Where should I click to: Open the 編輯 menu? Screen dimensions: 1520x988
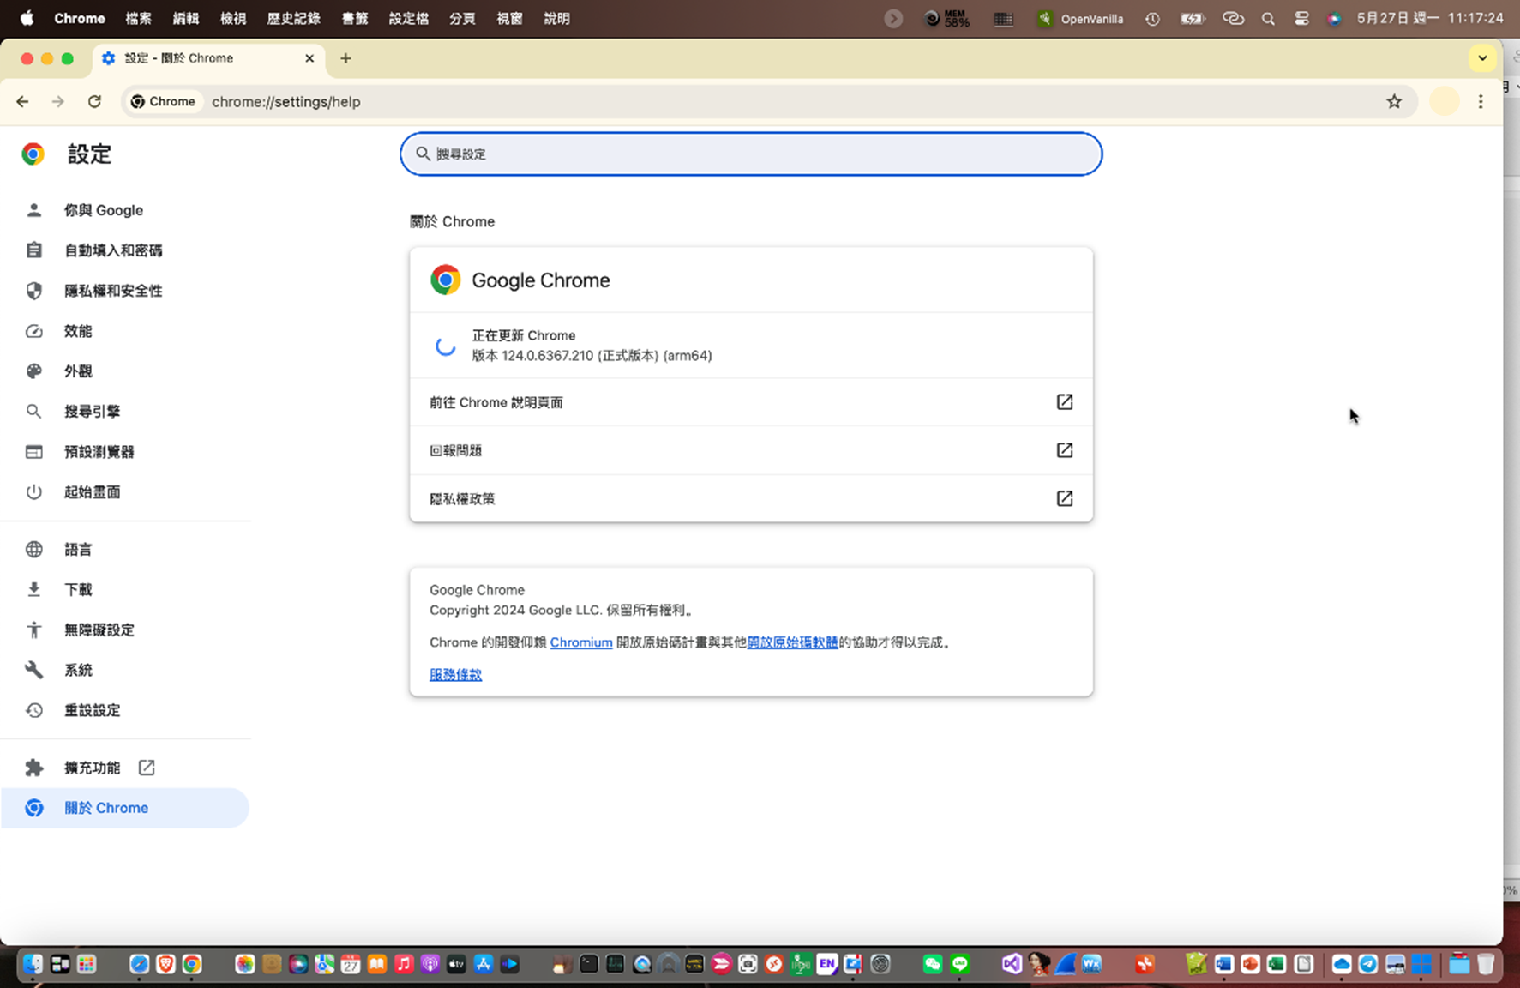[185, 19]
